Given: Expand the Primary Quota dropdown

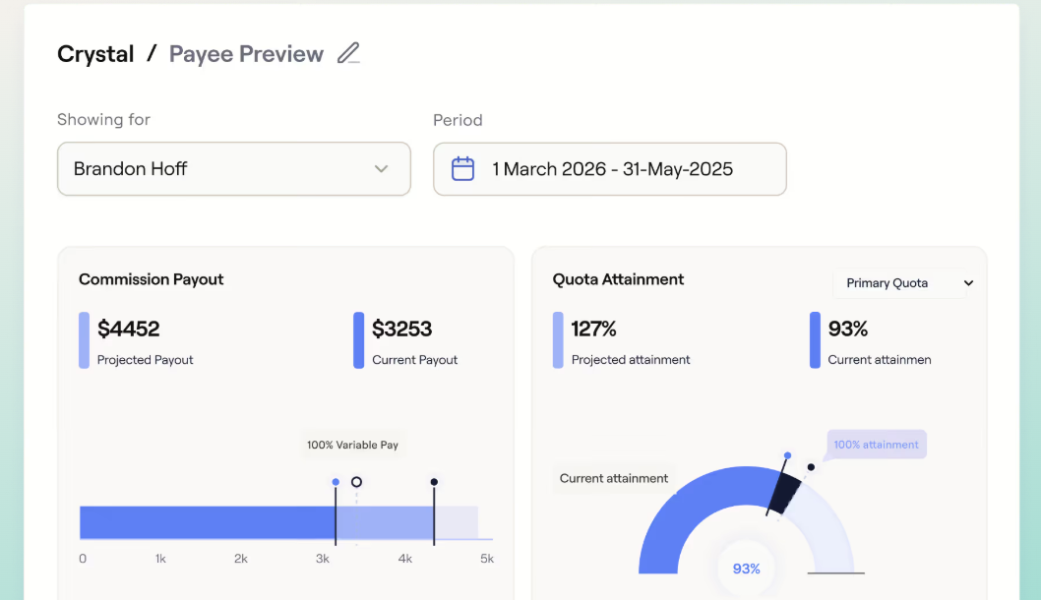Looking at the screenshot, I should (x=900, y=282).
